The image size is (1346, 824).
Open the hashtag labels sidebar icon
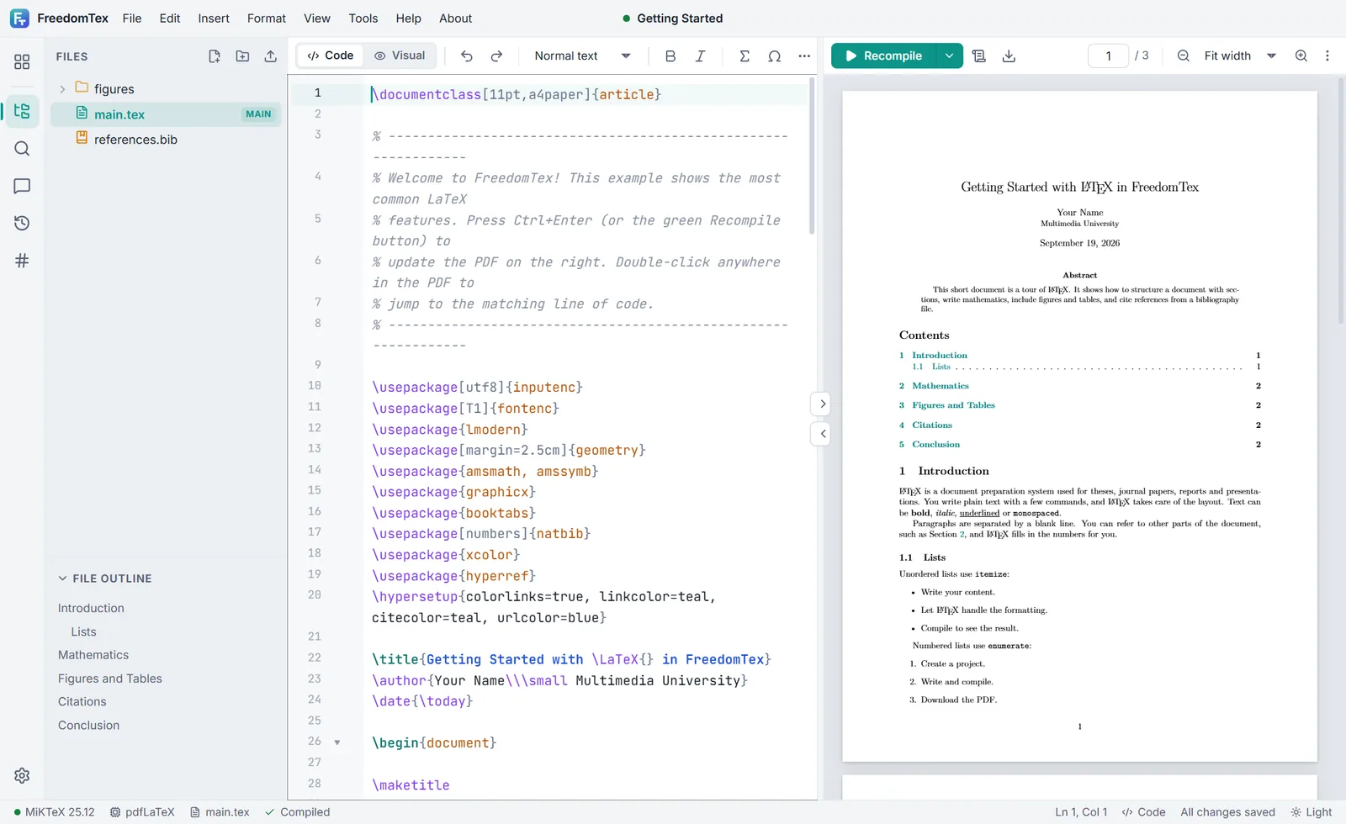coord(22,261)
